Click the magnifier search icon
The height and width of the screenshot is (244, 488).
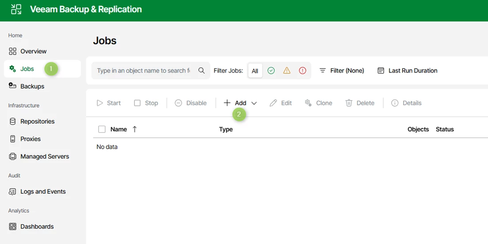tap(202, 70)
